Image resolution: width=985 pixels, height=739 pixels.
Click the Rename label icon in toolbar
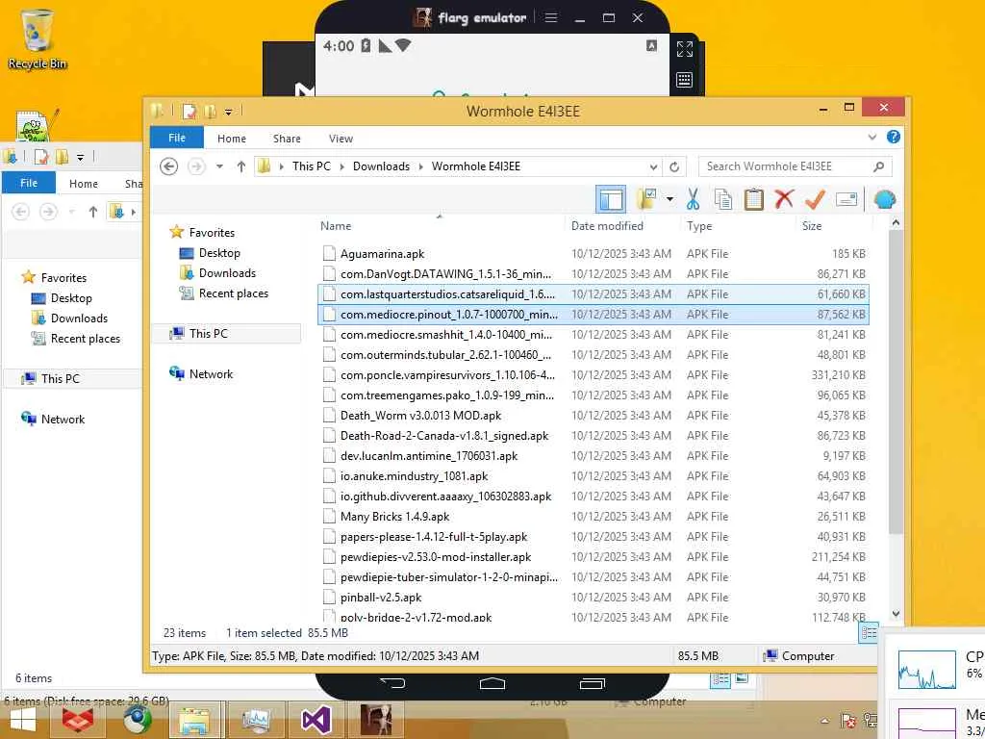(846, 200)
